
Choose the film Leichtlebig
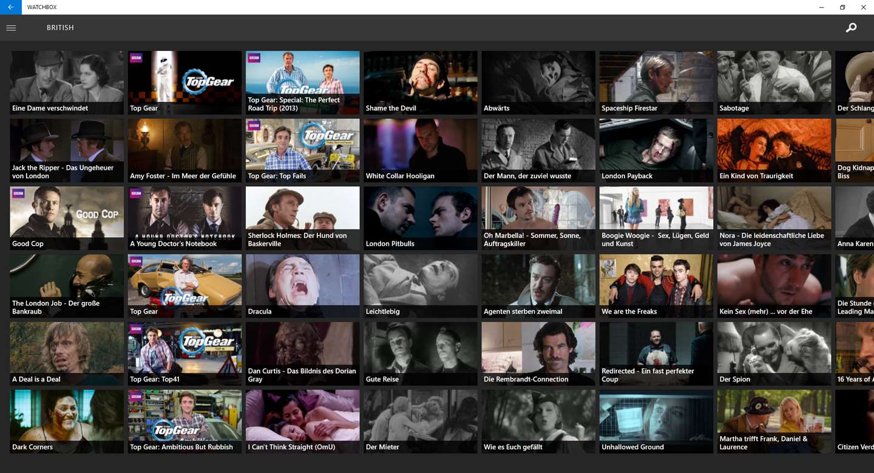click(420, 286)
